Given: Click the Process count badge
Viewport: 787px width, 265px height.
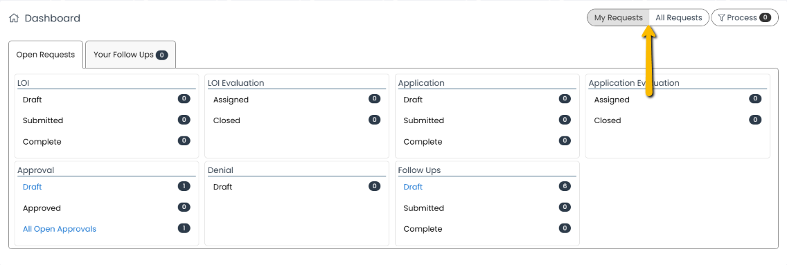Looking at the screenshot, I should [765, 17].
